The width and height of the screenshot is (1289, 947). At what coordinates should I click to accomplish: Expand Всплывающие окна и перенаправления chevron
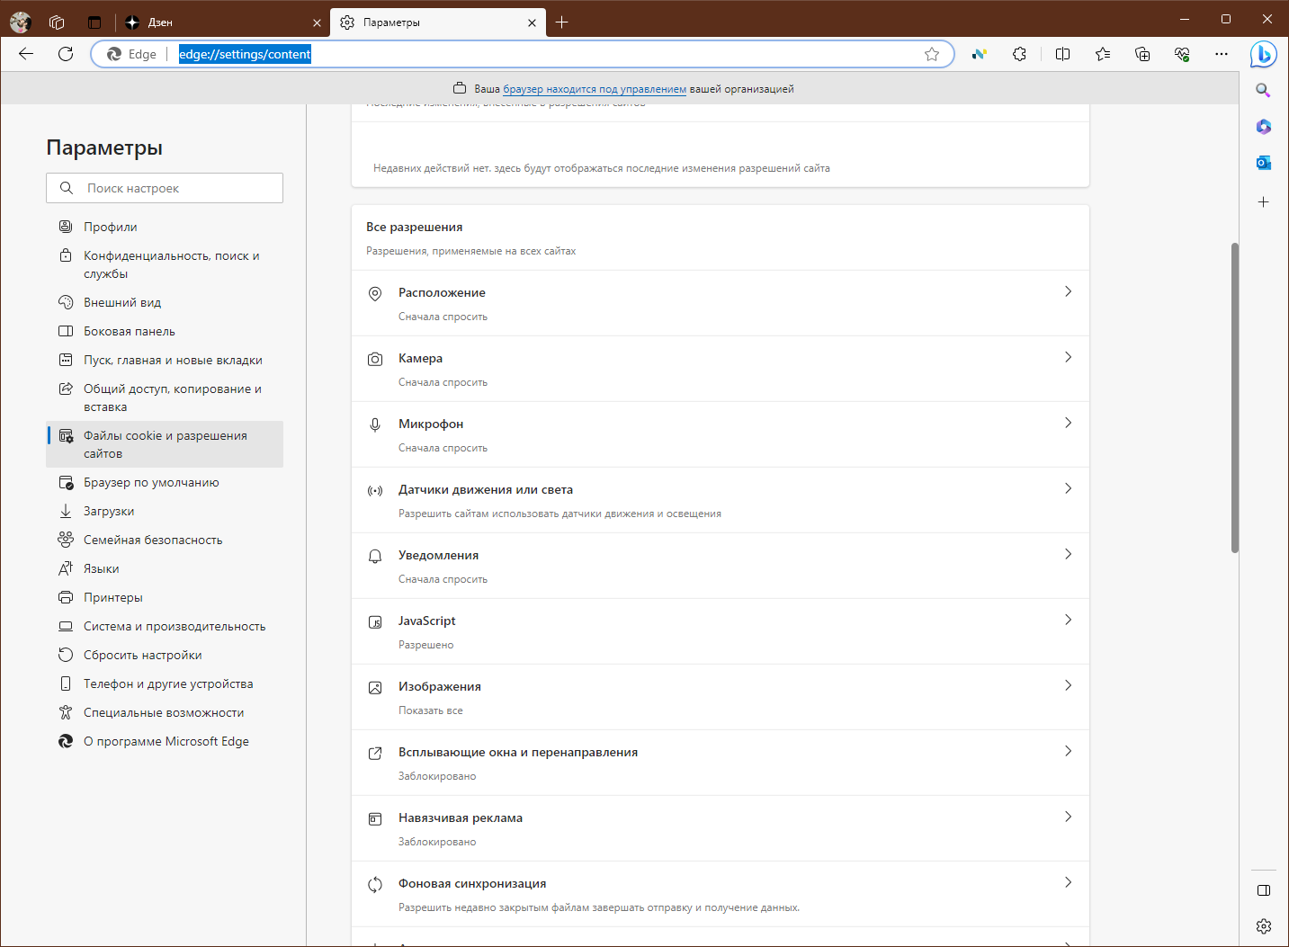pyautogui.click(x=1068, y=751)
